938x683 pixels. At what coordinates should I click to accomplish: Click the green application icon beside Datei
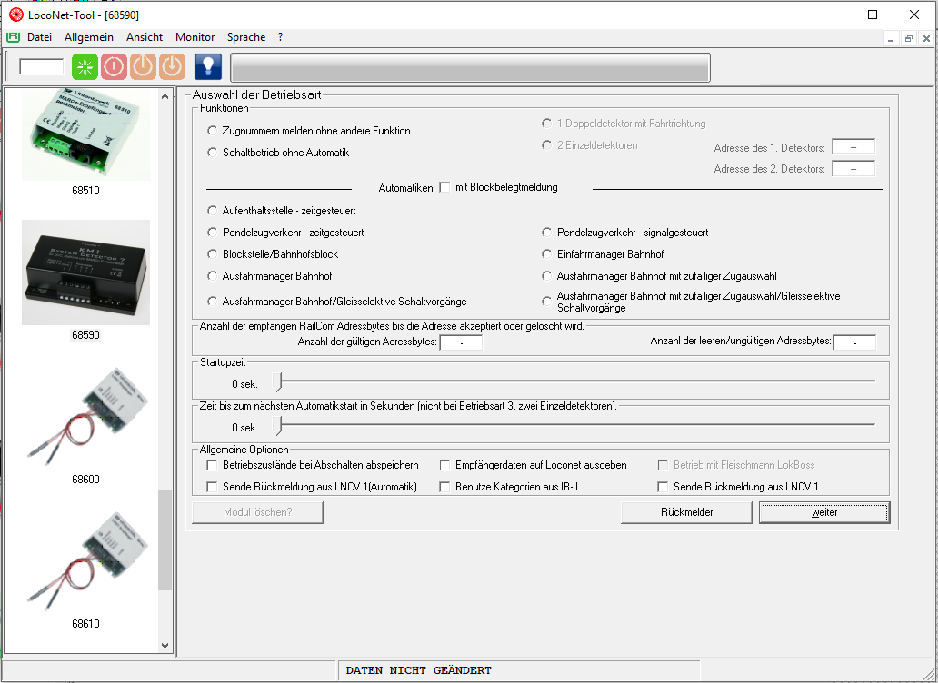[13, 37]
